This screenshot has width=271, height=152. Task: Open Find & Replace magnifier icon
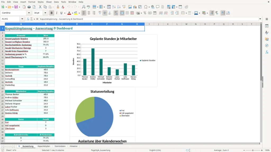click(x=83, y=7)
